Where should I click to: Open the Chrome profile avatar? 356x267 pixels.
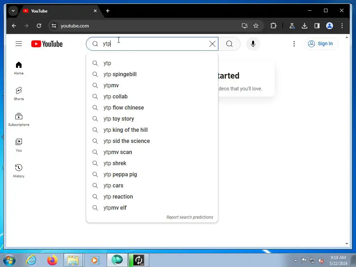tap(330, 26)
